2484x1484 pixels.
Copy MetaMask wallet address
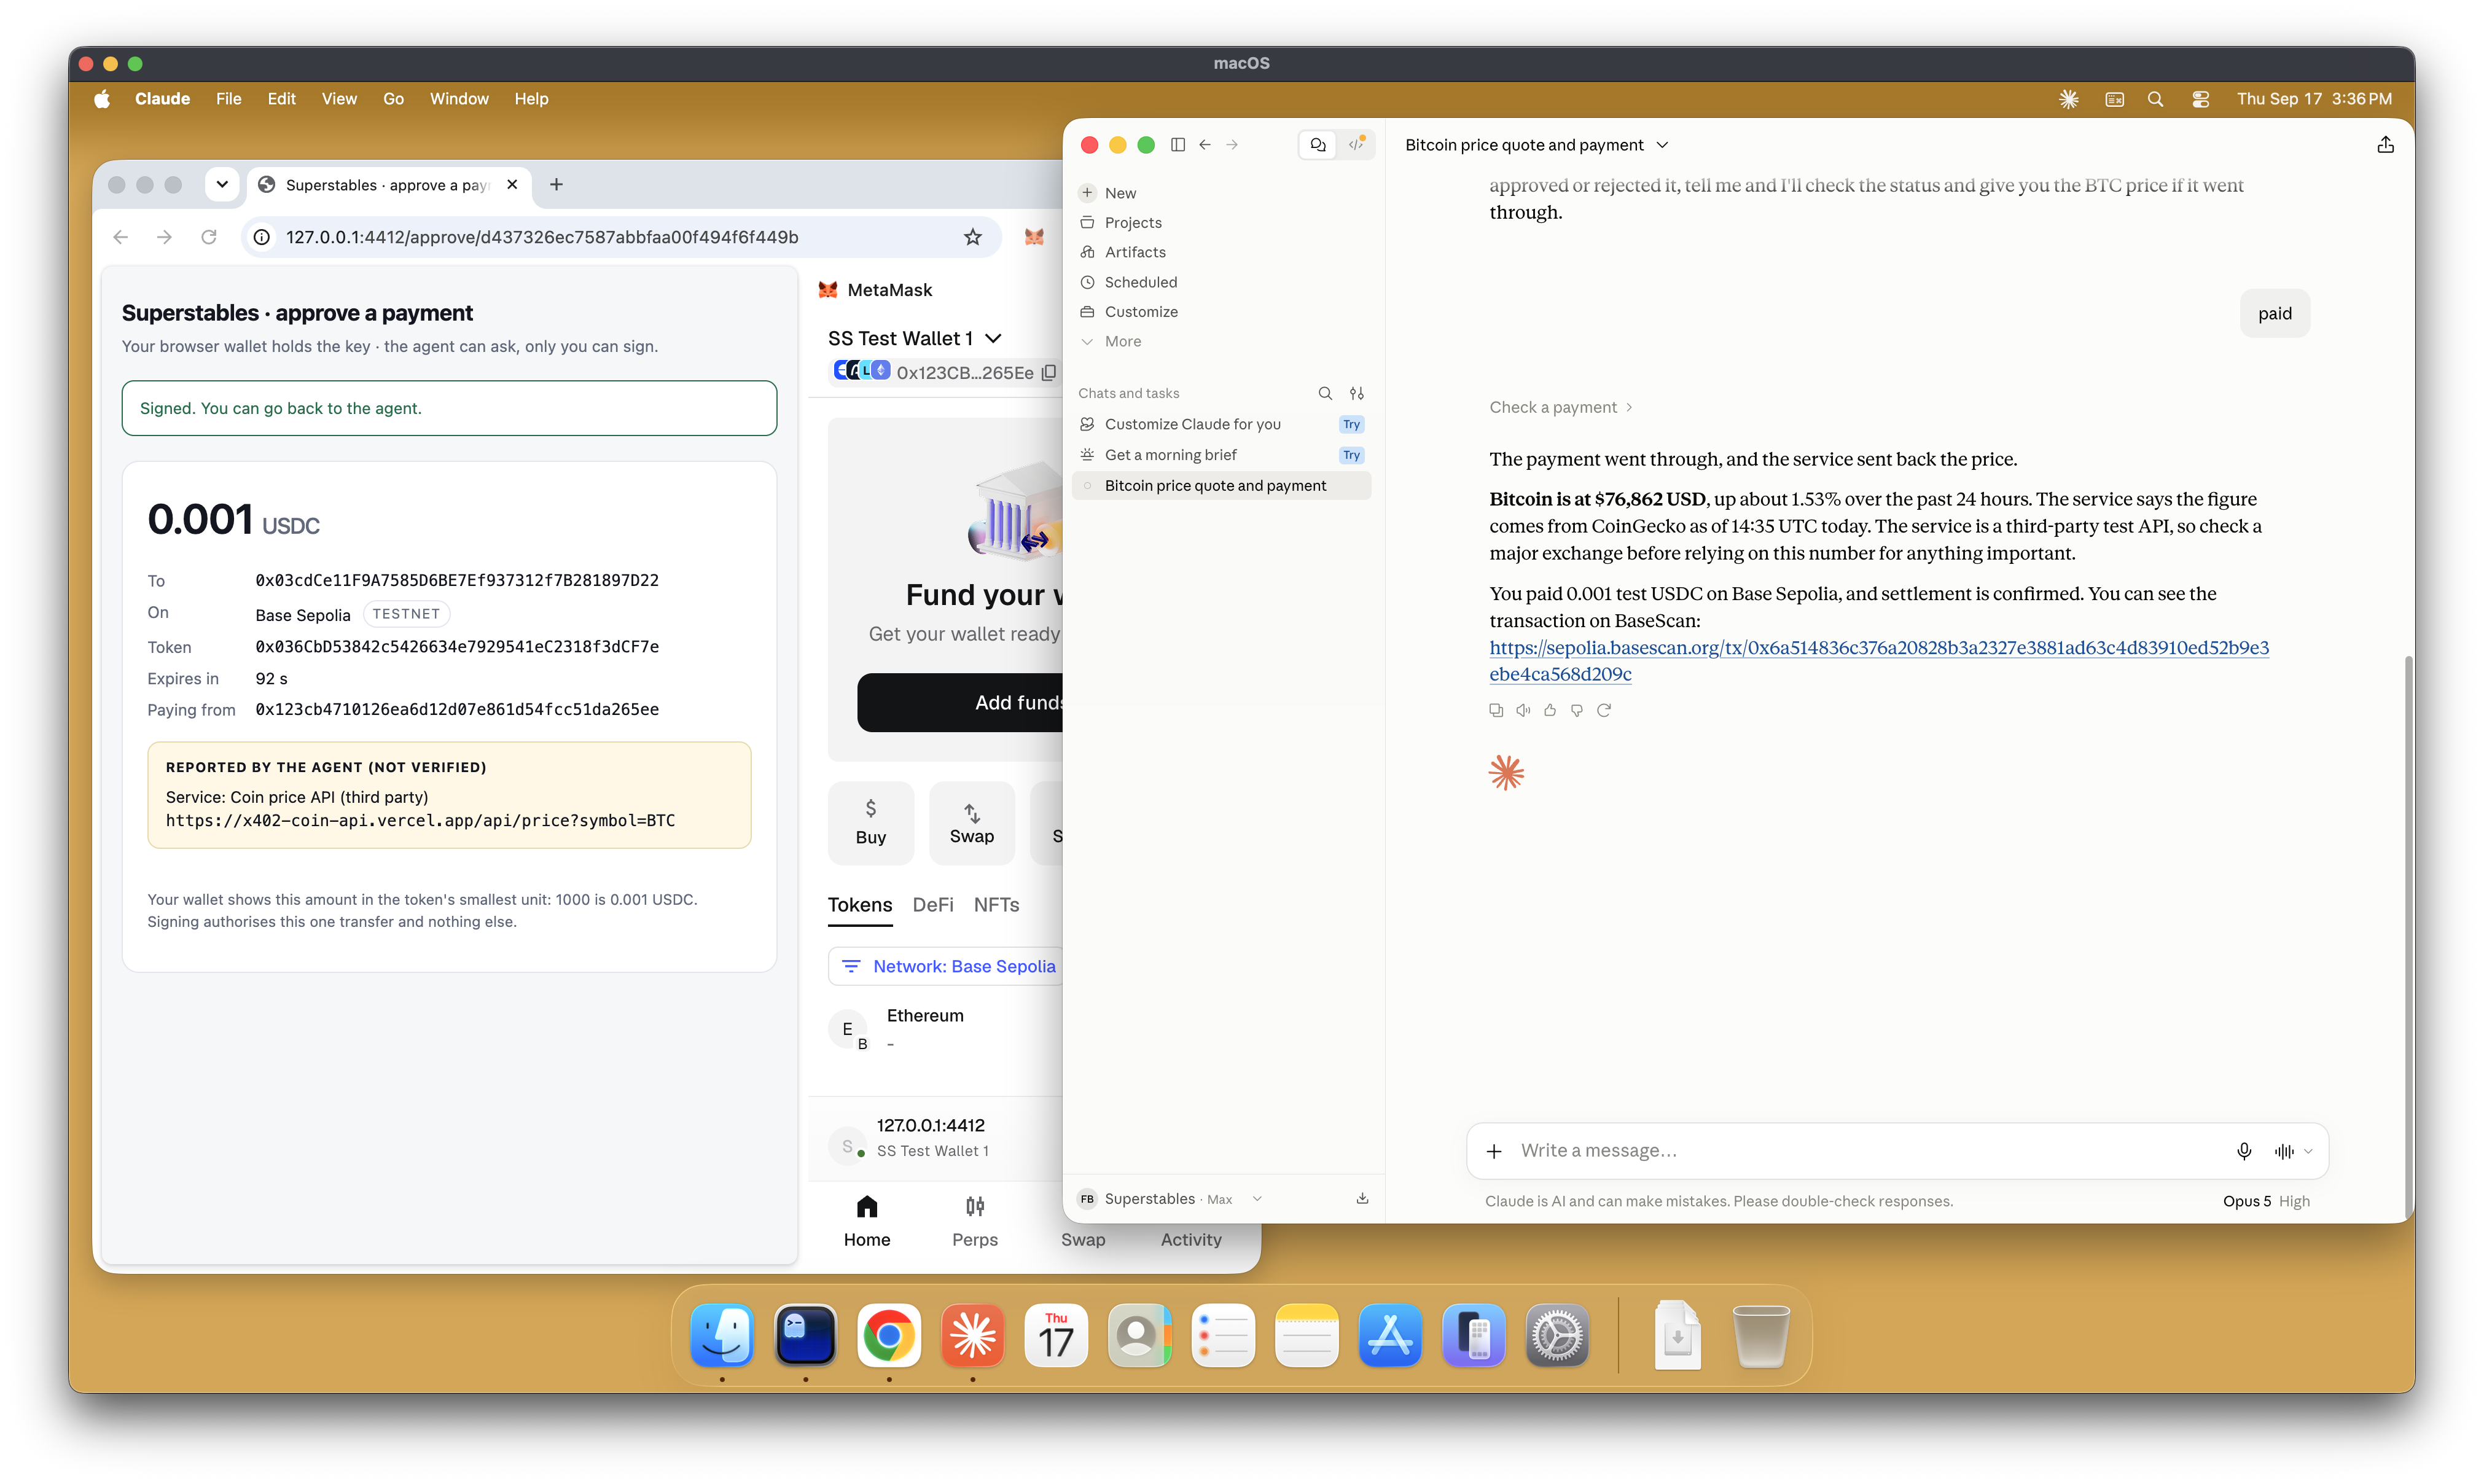(1048, 373)
